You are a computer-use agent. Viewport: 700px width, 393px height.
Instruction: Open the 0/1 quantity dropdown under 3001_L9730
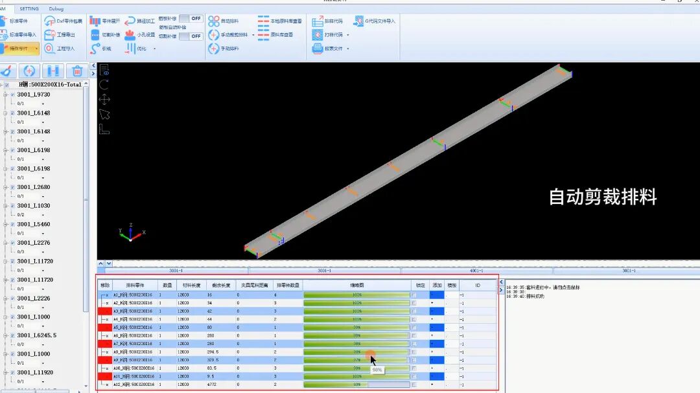pos(43,104)
